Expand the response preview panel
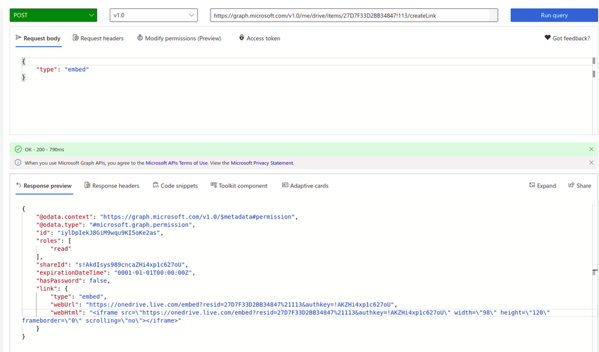 pyautogui.click(x=543, y=186)
